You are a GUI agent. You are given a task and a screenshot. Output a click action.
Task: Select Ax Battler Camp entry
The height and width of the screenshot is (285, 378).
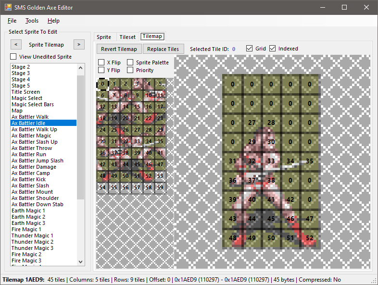(43, 173)
